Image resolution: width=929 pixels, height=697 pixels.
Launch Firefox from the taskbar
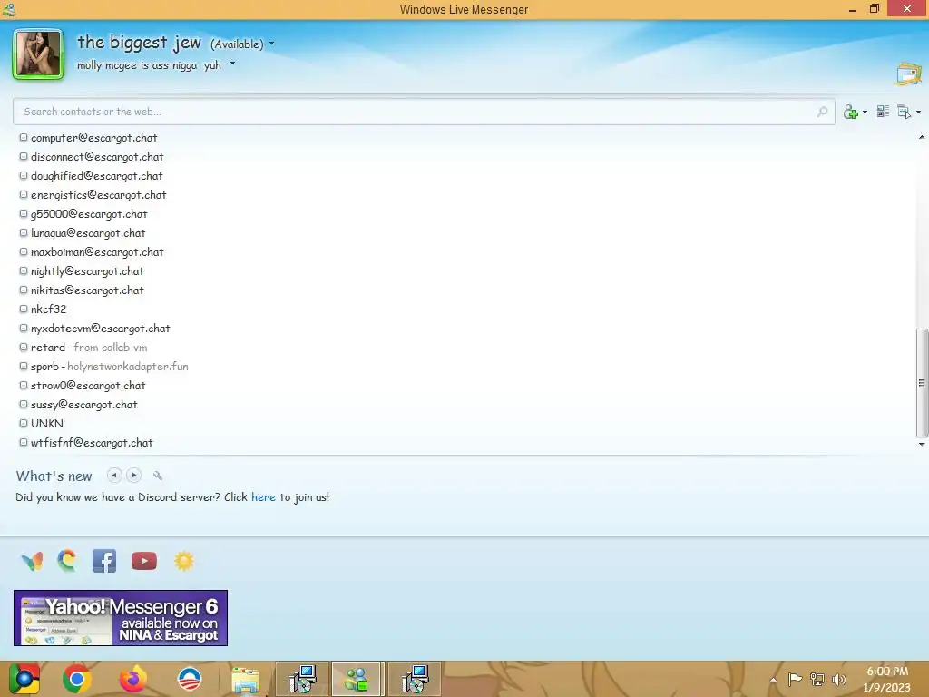(132, 679)
